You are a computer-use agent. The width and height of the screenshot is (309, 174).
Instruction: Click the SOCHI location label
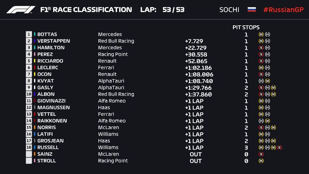(x=229, y=10)
